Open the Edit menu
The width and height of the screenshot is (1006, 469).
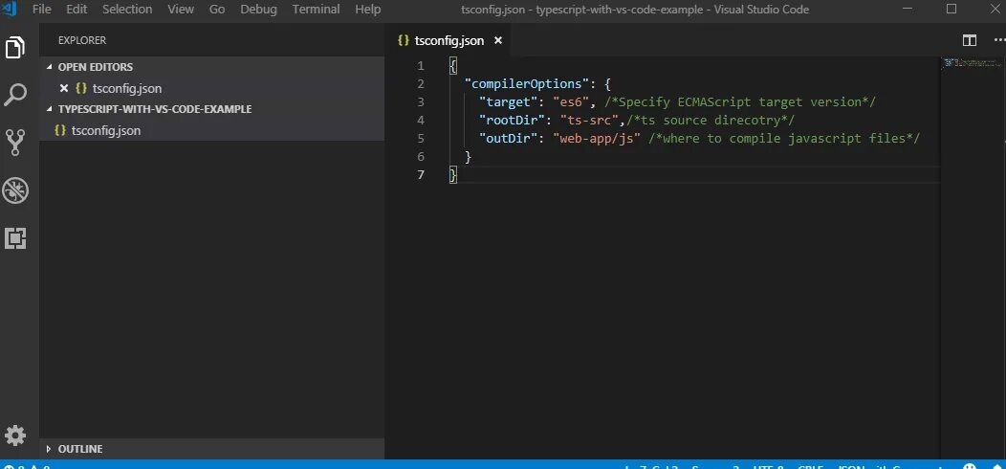click(x=77, y=9)
